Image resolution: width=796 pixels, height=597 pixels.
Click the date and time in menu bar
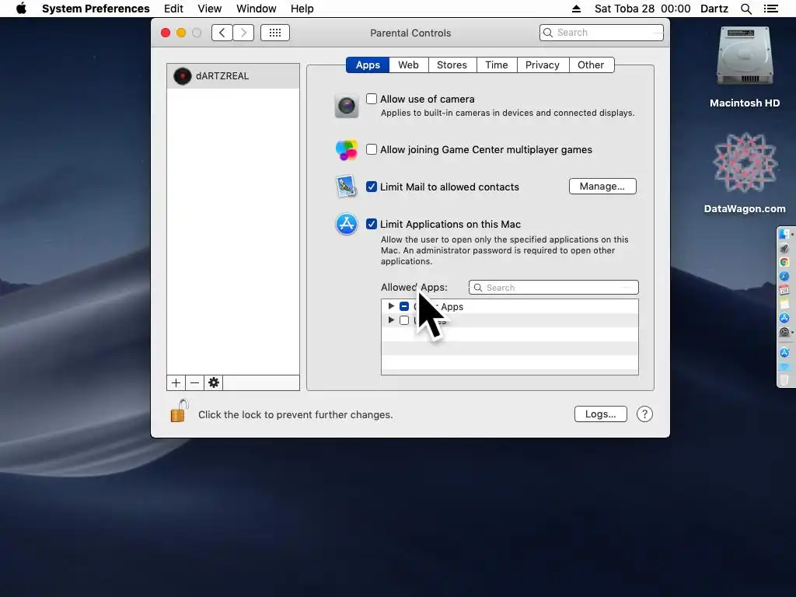click(642, 9)
